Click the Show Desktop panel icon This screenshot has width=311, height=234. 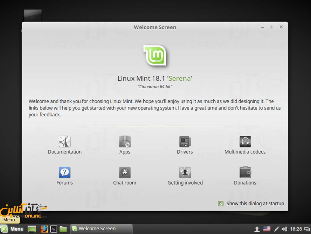point(32,229)
